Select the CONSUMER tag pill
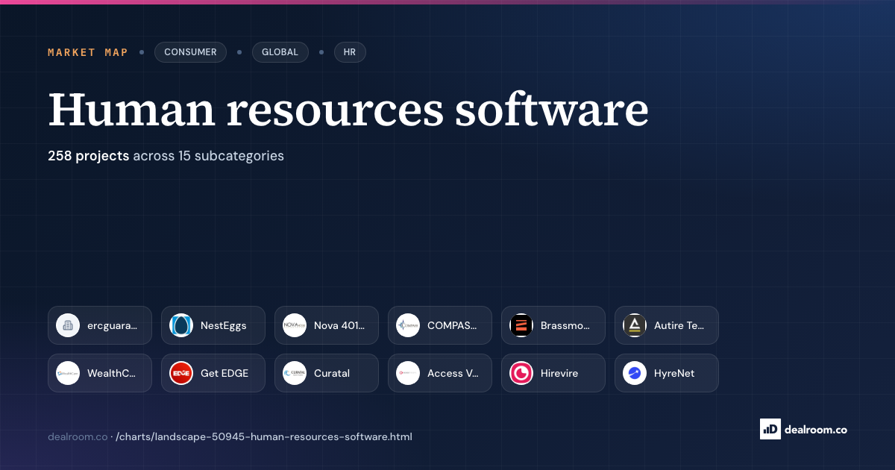The image size is (895, 470). pyautogui.click(x=190, y=52)
